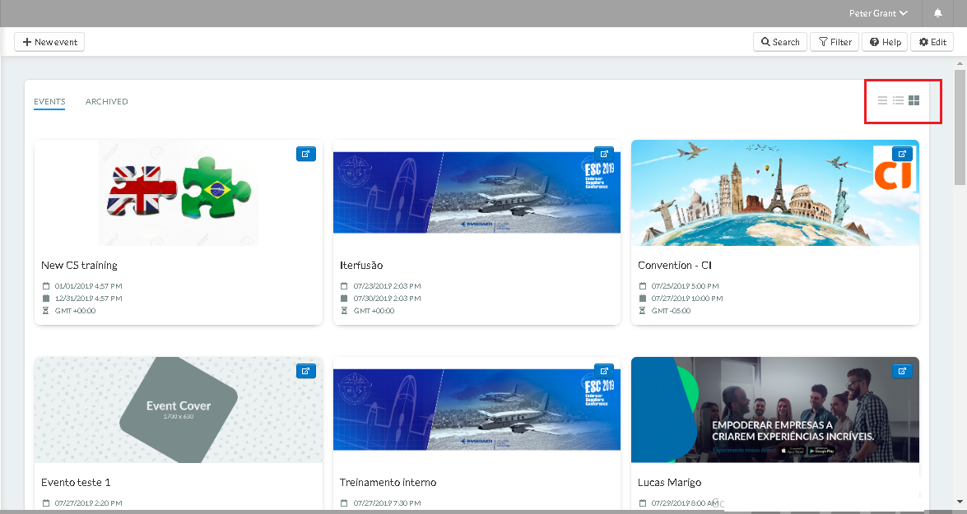Click the GMT -05:00 timezone text
The height and width of the screenshot is (514, 967).
click(x=671, y=311)
